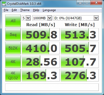Expand the 1000MB test size dropdown
This screenshot has width=104, height=95.
[49, 18]
